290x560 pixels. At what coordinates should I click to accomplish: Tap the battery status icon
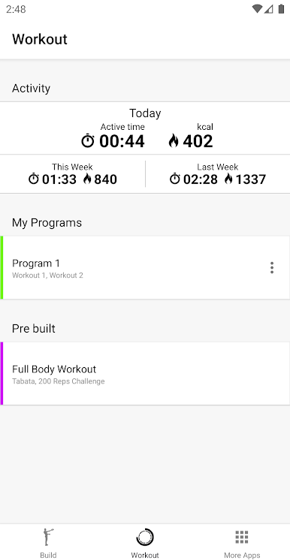point(282,9)
